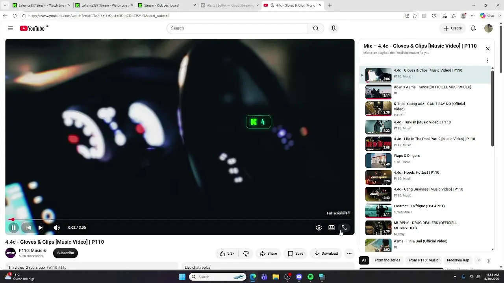The image size is (504, 283).
Task: Click the Windows taskbar search box
Action: [218, 277]
